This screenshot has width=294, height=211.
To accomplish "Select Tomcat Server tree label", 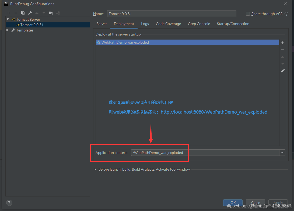I will point(28,19).
